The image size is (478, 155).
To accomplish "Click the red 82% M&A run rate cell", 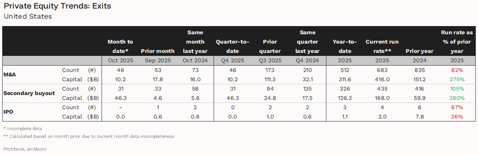I will [457, 70].
